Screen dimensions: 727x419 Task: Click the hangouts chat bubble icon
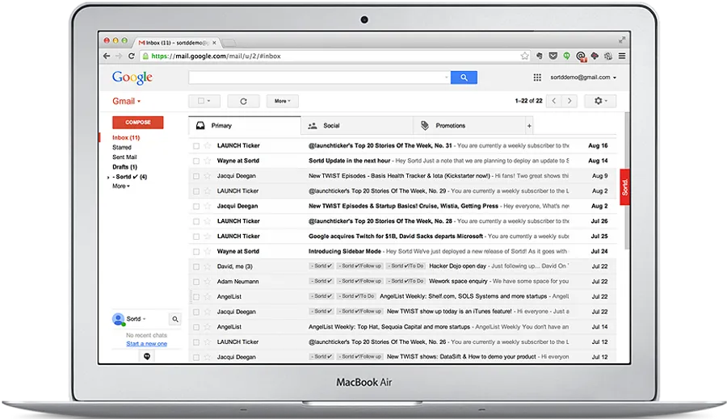[x=147, y=356]
